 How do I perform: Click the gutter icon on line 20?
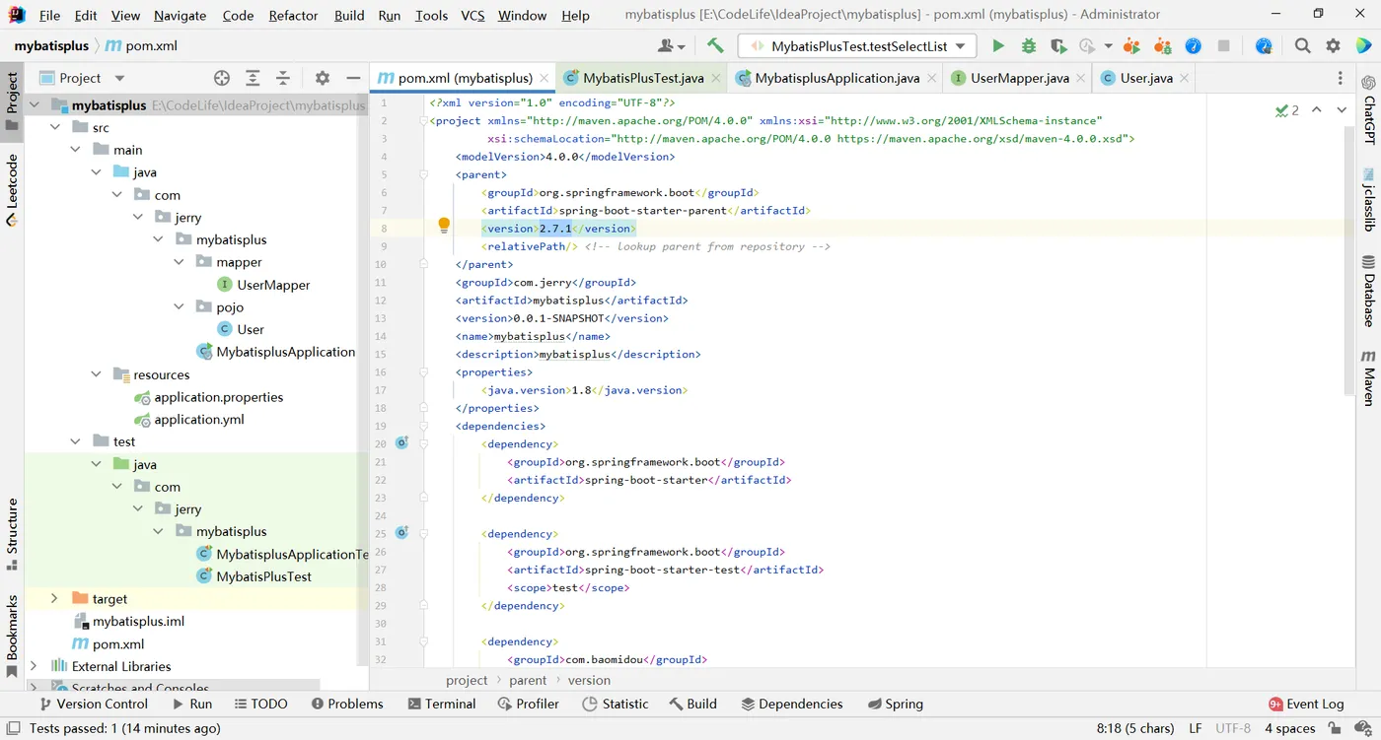(401, 443)
